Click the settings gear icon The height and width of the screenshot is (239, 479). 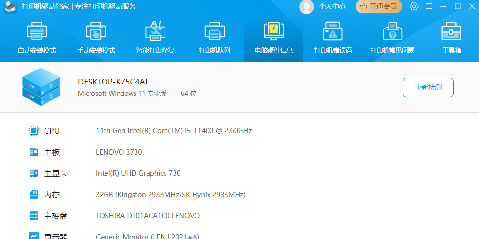tap(414, 6)
